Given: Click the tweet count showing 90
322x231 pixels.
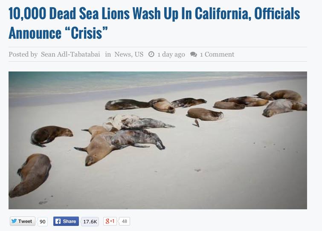Looking at the screenshot, I should tap(43, 222).
